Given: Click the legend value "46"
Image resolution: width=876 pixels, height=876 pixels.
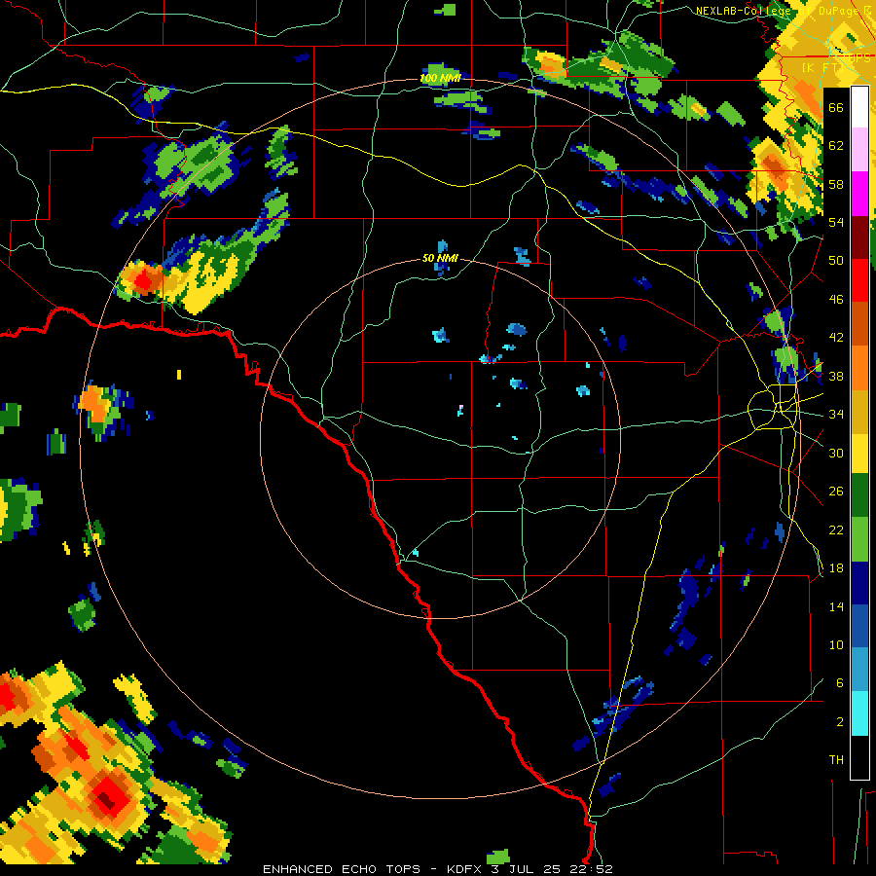Looking at the screenshot, I should [836, 300].
